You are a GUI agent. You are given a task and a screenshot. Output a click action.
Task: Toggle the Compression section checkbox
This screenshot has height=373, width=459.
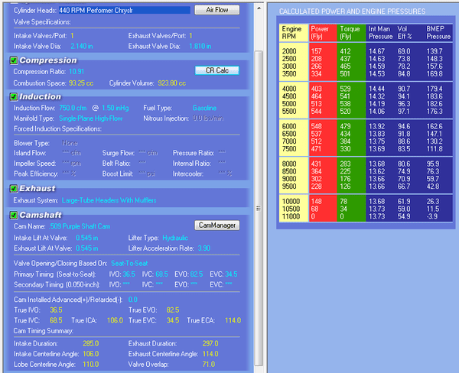click(14, 60)
